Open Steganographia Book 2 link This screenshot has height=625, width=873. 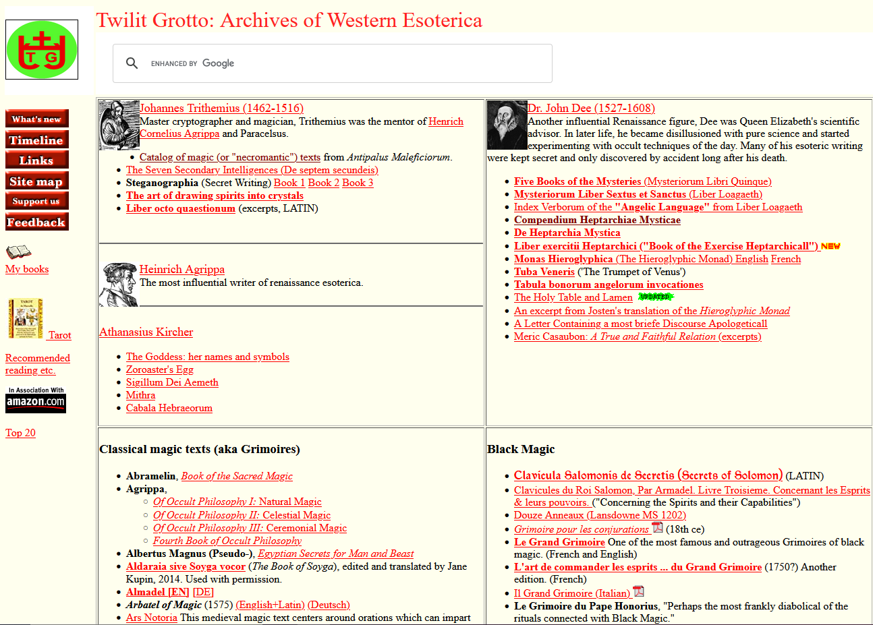tap(324, 183)
